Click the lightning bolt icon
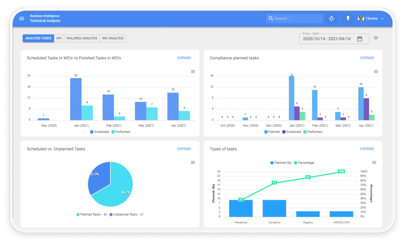 pos(348,19)
